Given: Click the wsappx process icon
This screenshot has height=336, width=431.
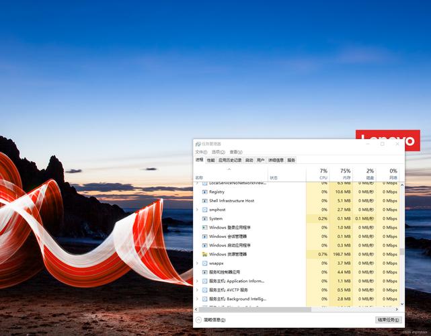Looking at the screenshot, I should pos(205,263).
